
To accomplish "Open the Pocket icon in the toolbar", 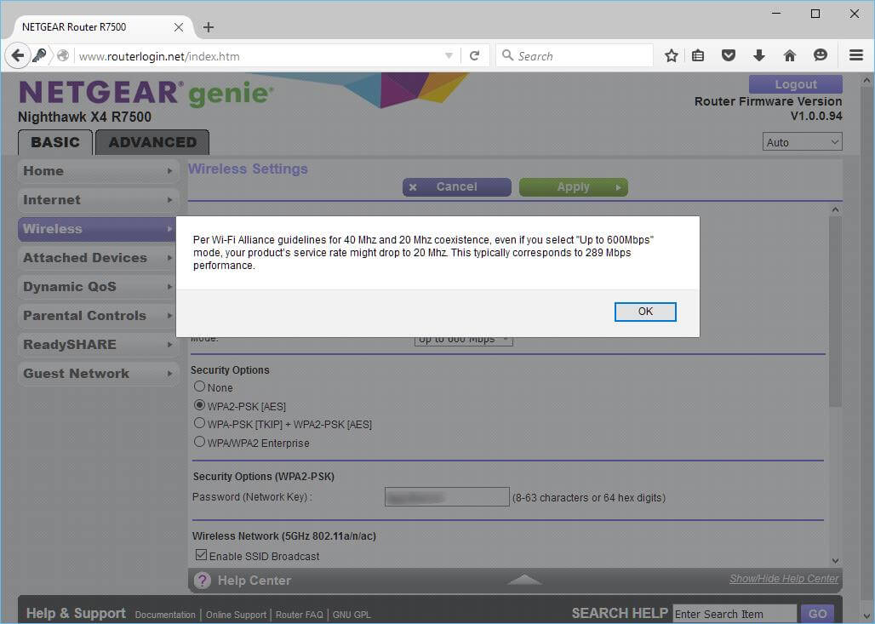I will [729, 56].
